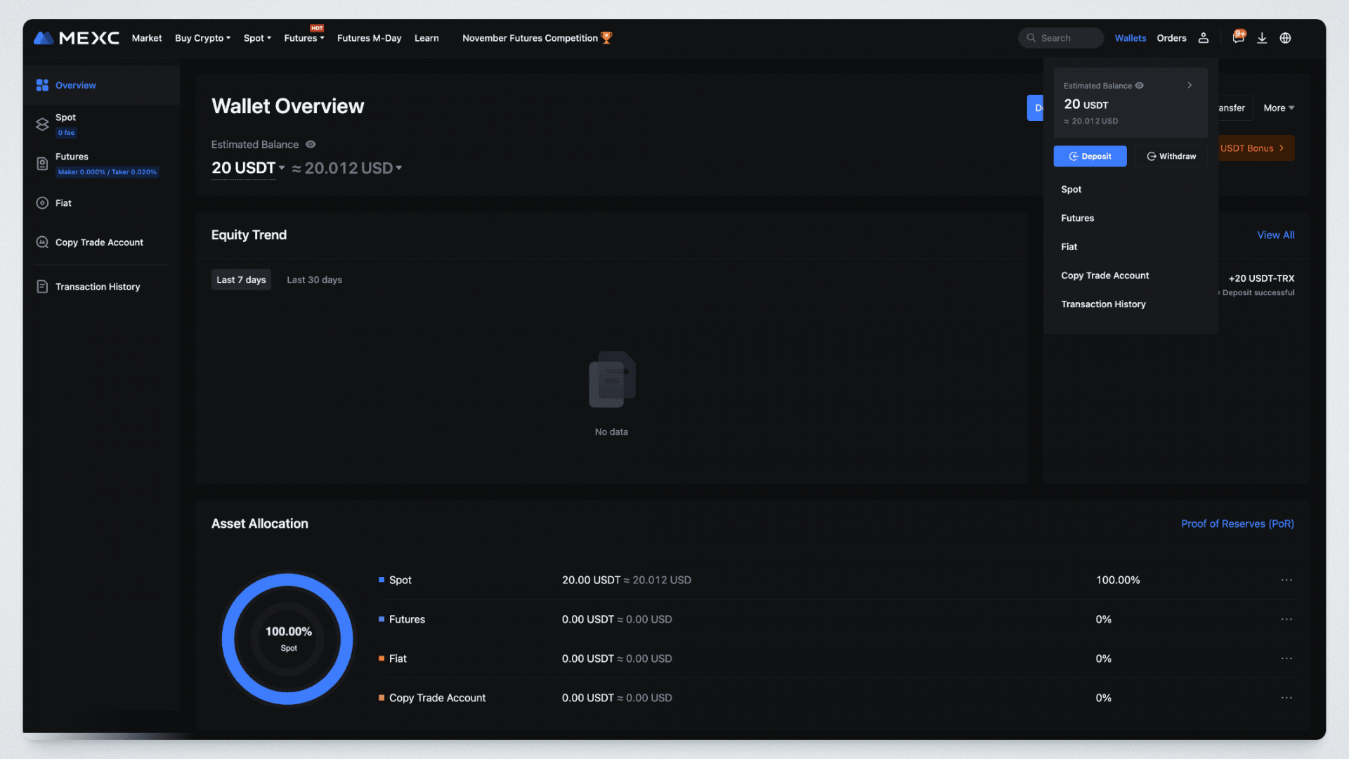Expand the 20 USDT currency dropdown
Viewport: 1349px width, 759px height.
(x=282, y=168)
